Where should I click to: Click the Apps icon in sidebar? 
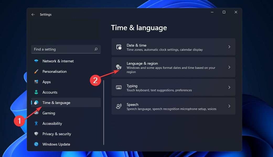point(36,82)
